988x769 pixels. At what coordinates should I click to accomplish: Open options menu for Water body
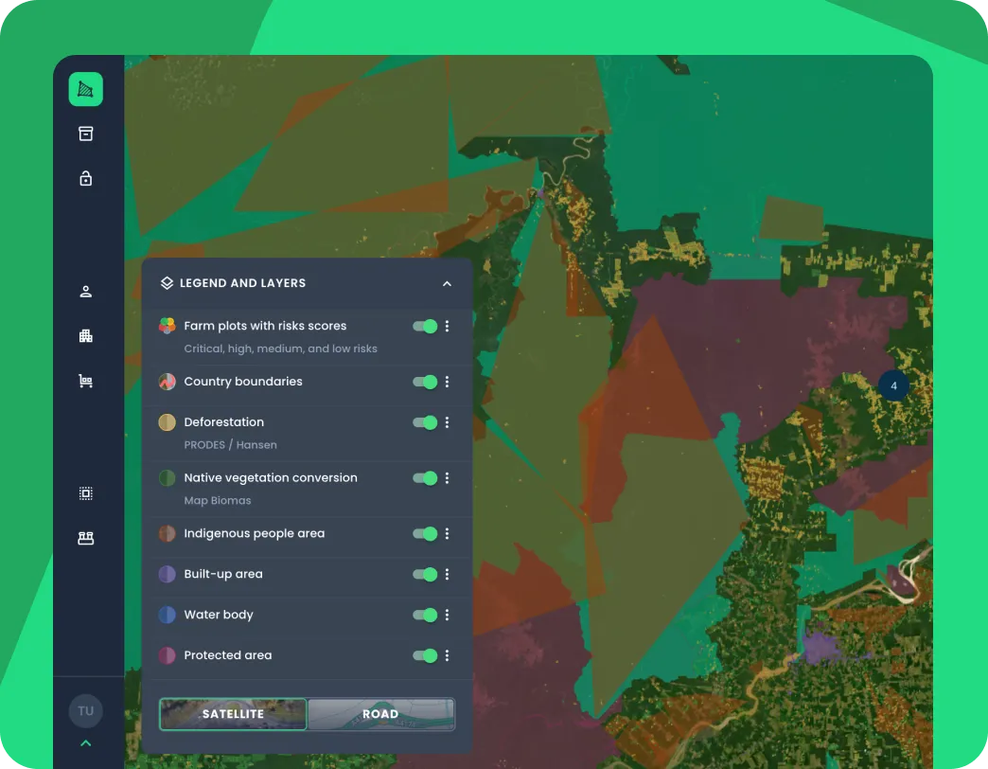coord(448,615)
